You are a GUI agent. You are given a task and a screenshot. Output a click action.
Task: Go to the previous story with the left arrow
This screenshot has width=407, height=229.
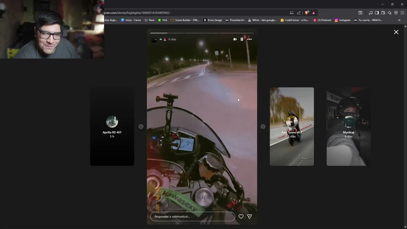tap(141, 127)
